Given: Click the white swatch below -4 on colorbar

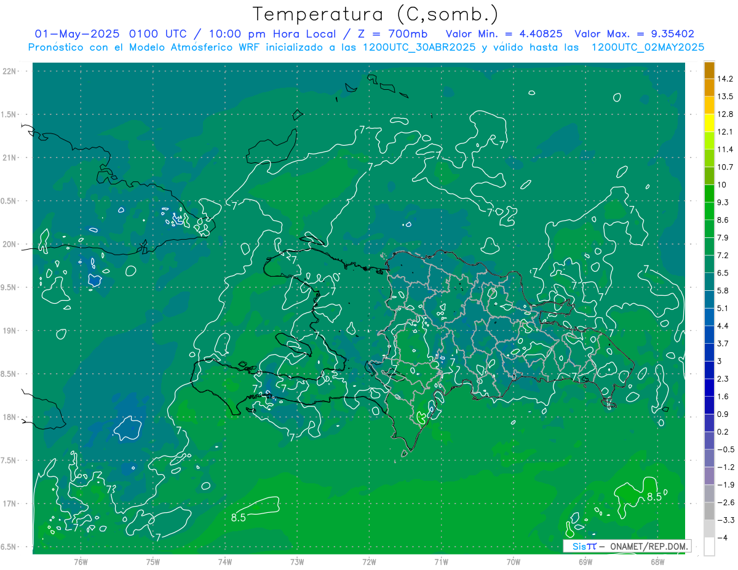Looking at the screenshot, I should [x=709, y=547].
